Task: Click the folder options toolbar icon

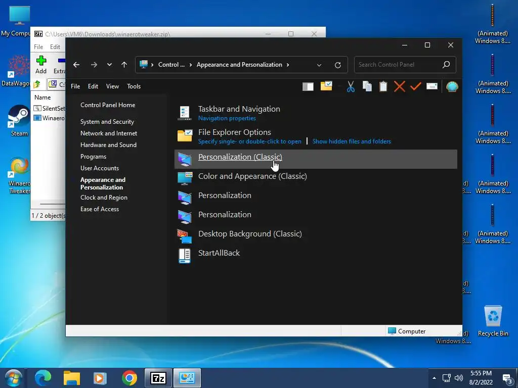Action: click(326, 86)
